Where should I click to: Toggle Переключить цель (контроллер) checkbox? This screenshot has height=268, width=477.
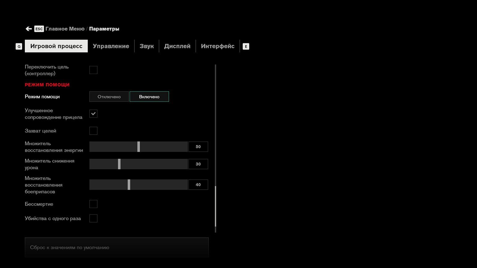[x=93, y=70]
